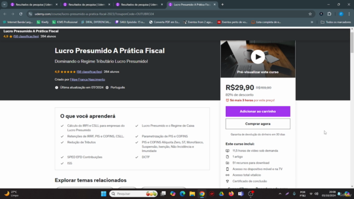Open the Internet Banda Larga bookmark

[x=18, y=22]
